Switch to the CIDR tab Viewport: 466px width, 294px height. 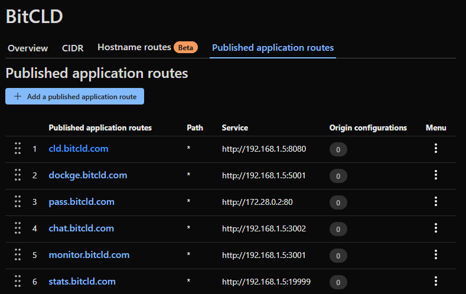(73, 48)
